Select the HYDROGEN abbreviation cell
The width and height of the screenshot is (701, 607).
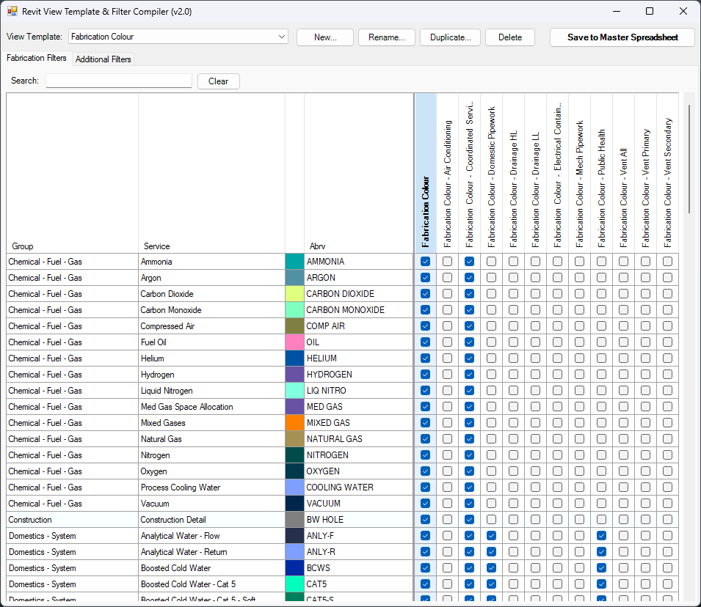point(359,375)
